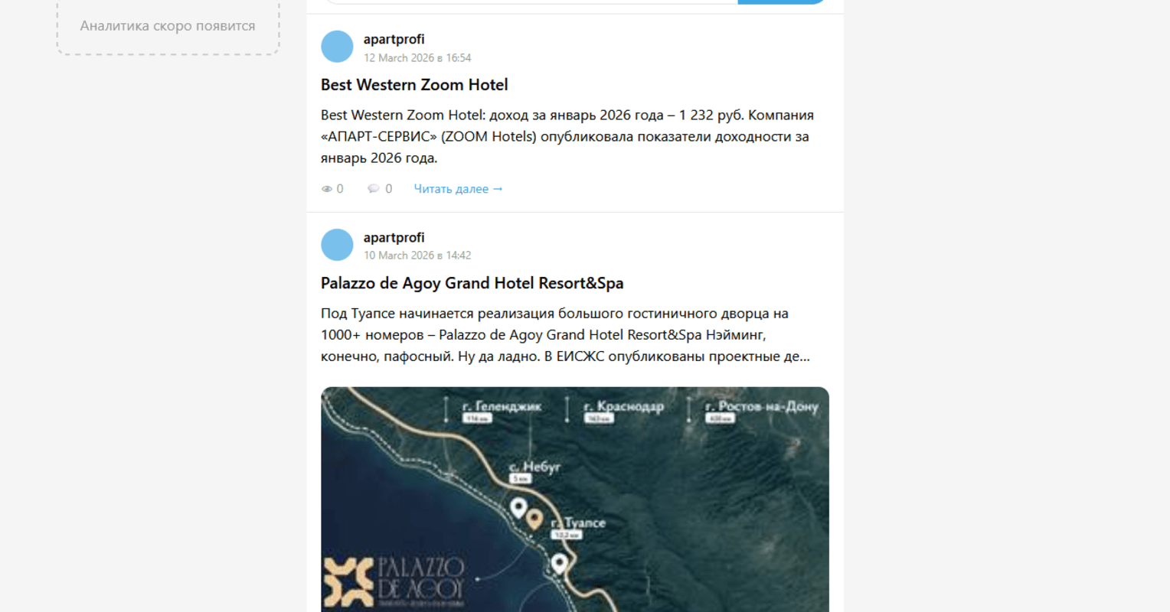Click the "12 March 2026 в 16:54" timestamp

[x=417, y=58]
